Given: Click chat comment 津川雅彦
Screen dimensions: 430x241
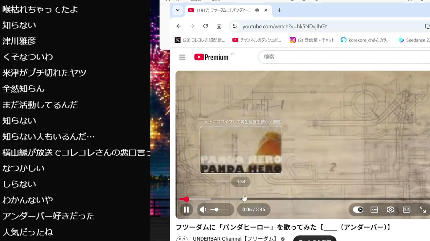Looking at the screenshot, I should [19, 41].
